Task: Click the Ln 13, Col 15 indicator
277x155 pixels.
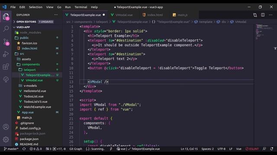Action: click(x=189, y=149)
